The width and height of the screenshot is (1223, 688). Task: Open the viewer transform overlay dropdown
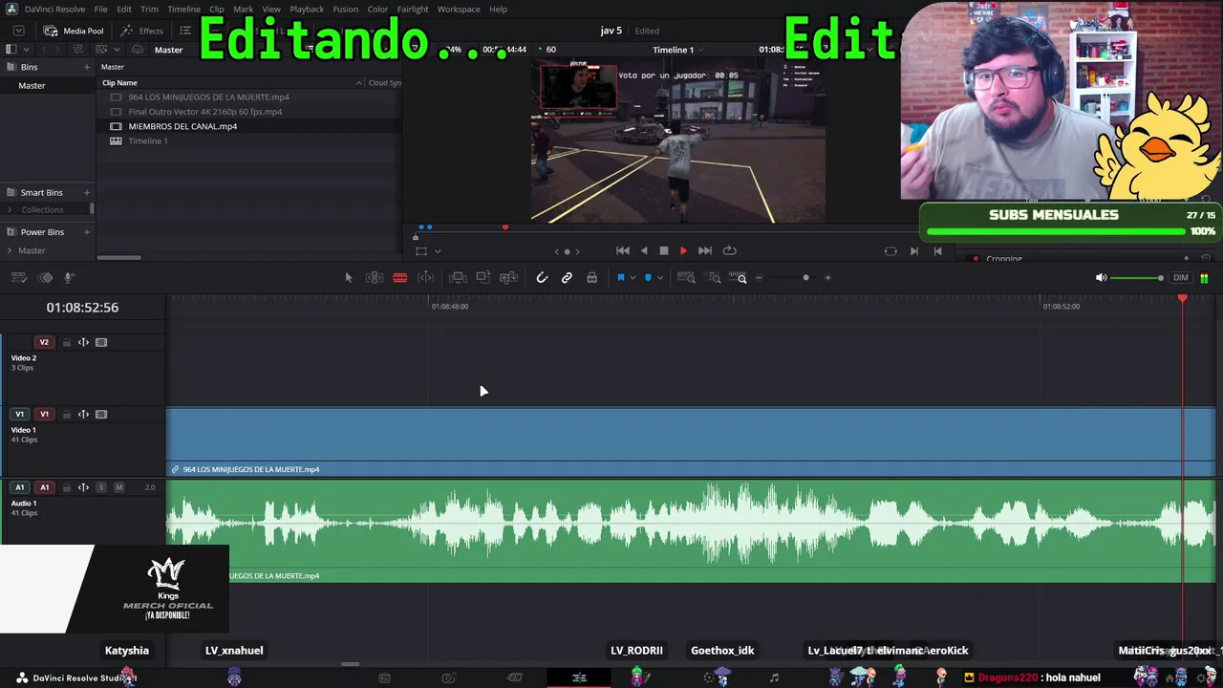(438, 251)
